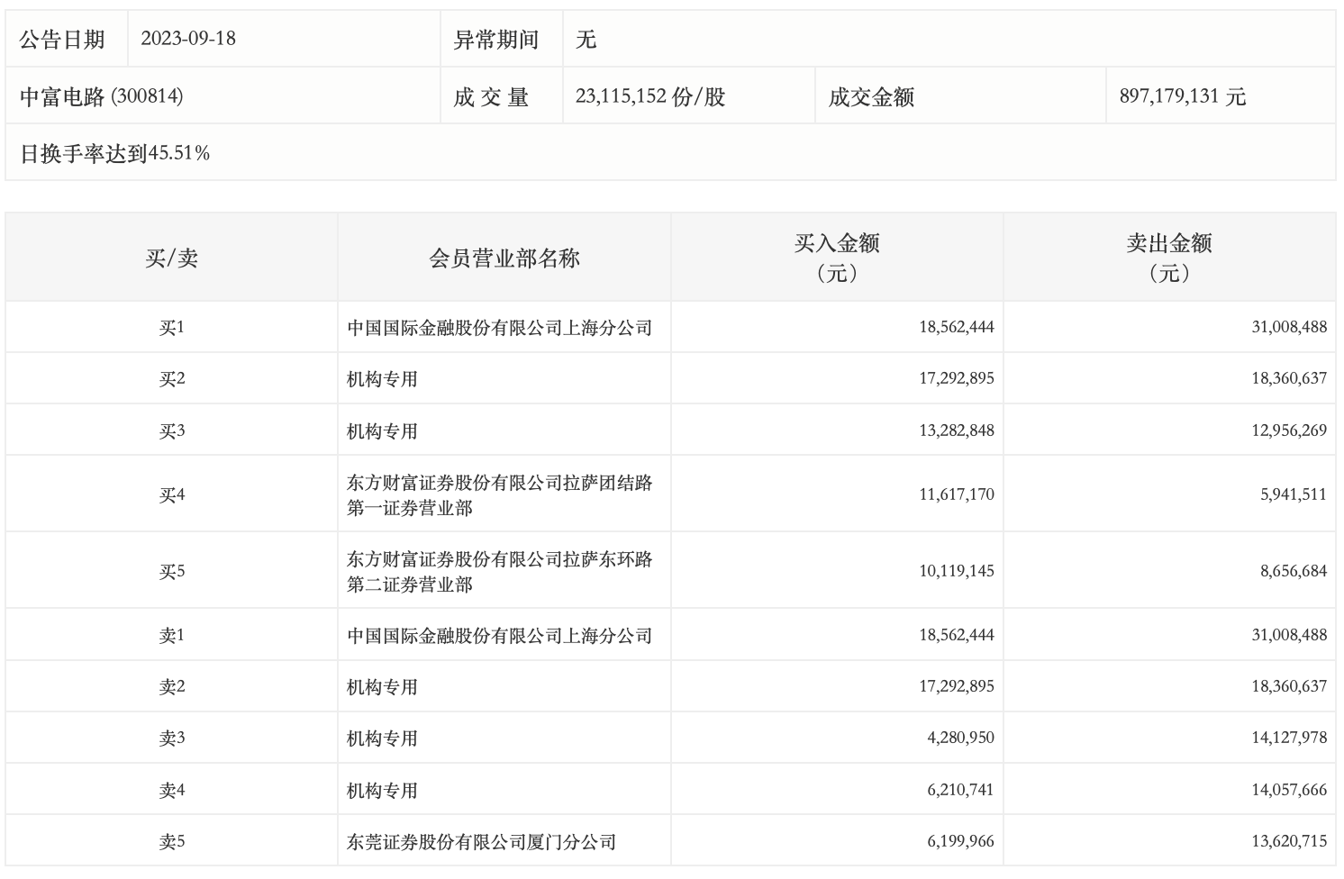Select 中国国际金融 Shanghai branch in the 买1 row

coord(499,328)
